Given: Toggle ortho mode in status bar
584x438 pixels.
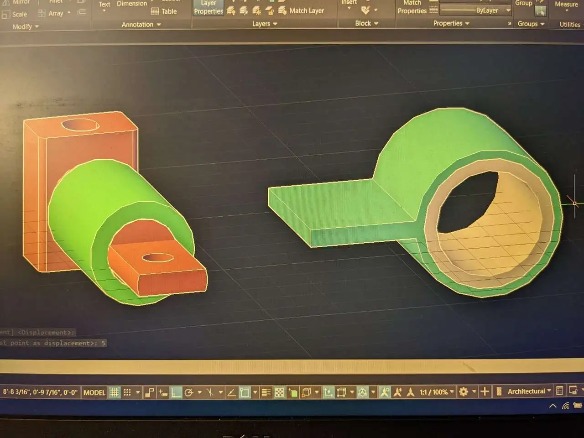Looking at the screenshot, I should pyautogui.click(x=176, y=392).
